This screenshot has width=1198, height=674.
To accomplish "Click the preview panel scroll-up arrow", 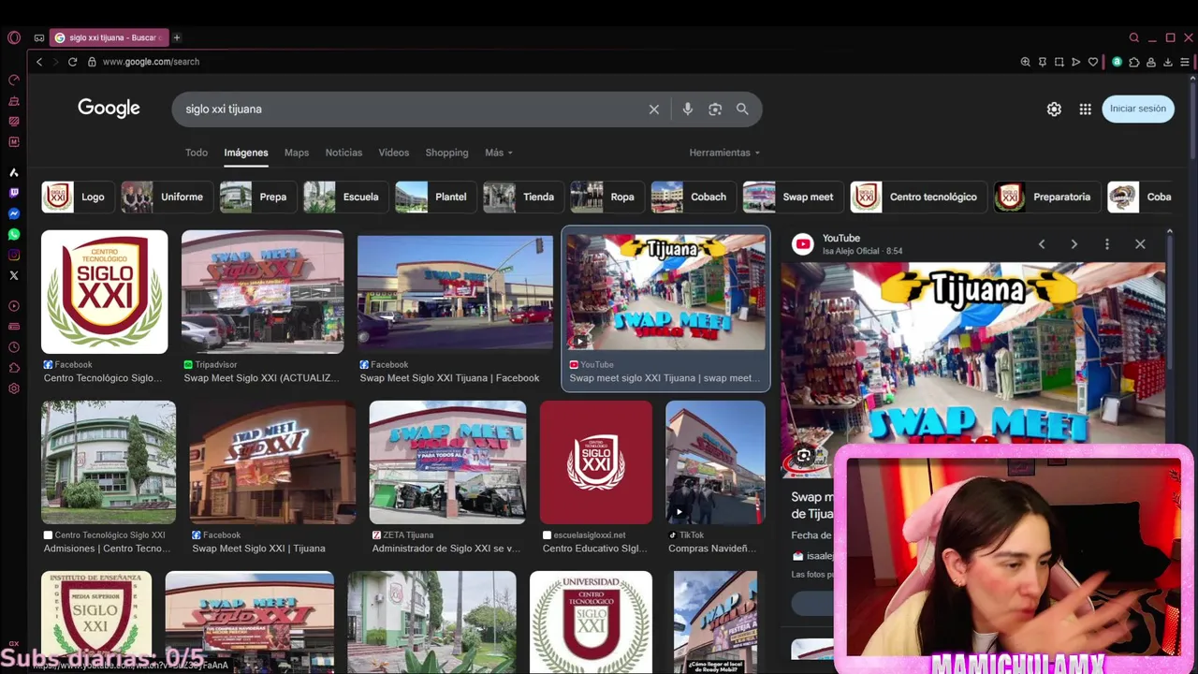I will click(1169, 231).
